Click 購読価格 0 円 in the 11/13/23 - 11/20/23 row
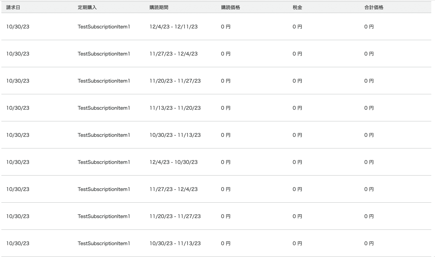 pos(226,108)
